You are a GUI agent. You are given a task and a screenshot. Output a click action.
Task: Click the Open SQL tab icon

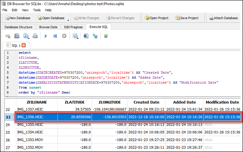click(x=8, y=36)
